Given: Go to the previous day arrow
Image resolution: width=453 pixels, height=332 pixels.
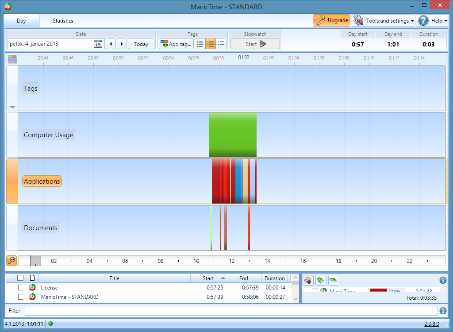Looking at the screenshot, I should [111, 44].
